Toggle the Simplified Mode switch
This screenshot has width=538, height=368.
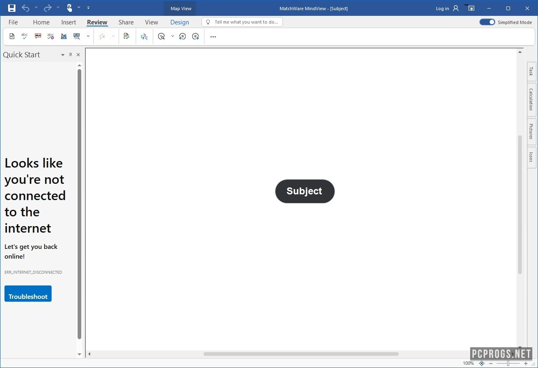(x=487, y=22)
